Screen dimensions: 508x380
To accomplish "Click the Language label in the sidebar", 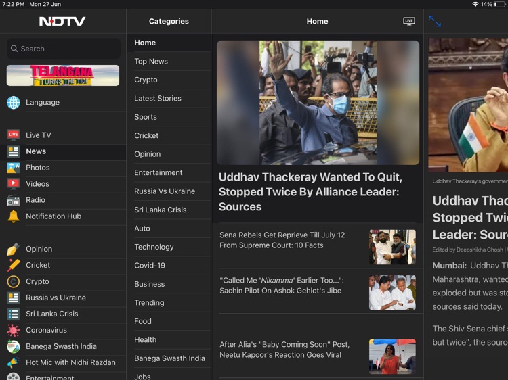I will point(43,103).
